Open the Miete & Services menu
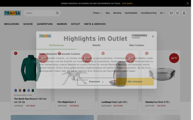Image resolution: width=193 pixels, height=120 pixels. [x=95, y=24]
